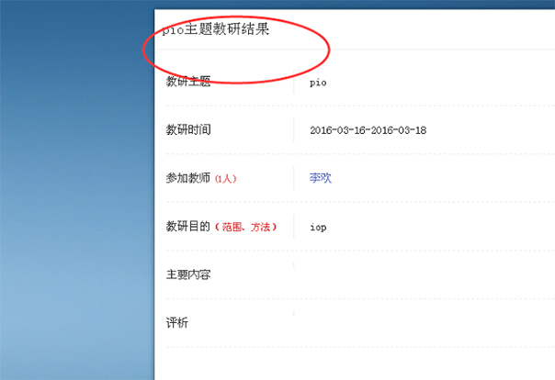Click the blank area right of the page title
The height and width of the screenshot is (380, 555).
pos(441,29)
